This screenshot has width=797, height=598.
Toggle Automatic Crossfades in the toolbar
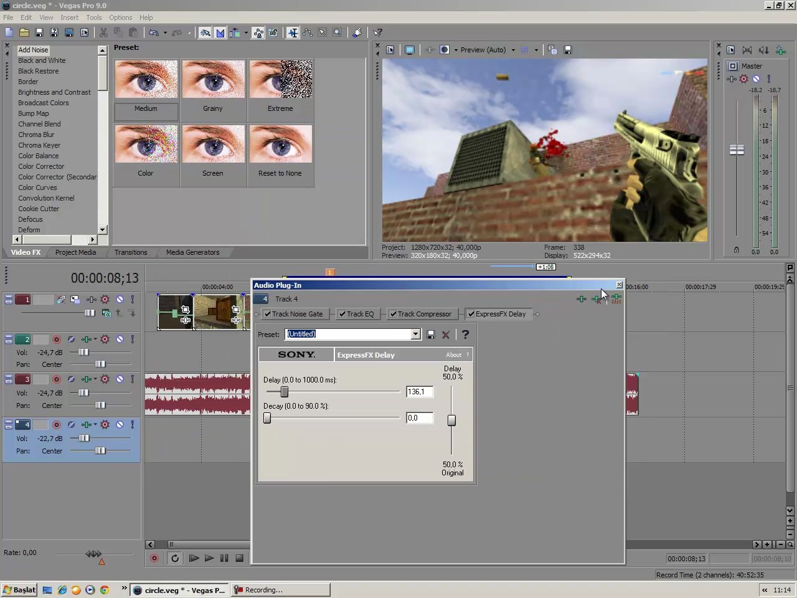pyautogui.click(x=220, y=32)
